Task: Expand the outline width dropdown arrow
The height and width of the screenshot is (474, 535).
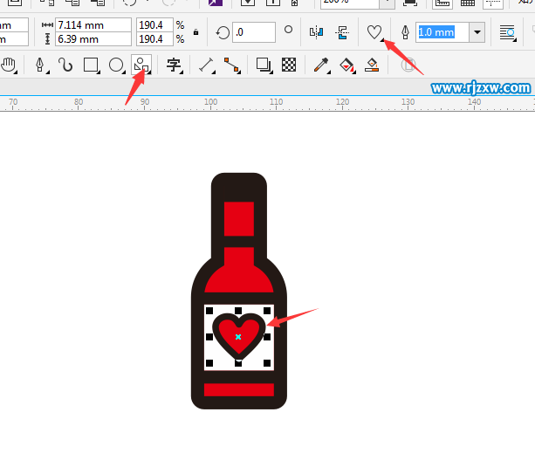Action: pyautogui.click(x=477, y=32)
